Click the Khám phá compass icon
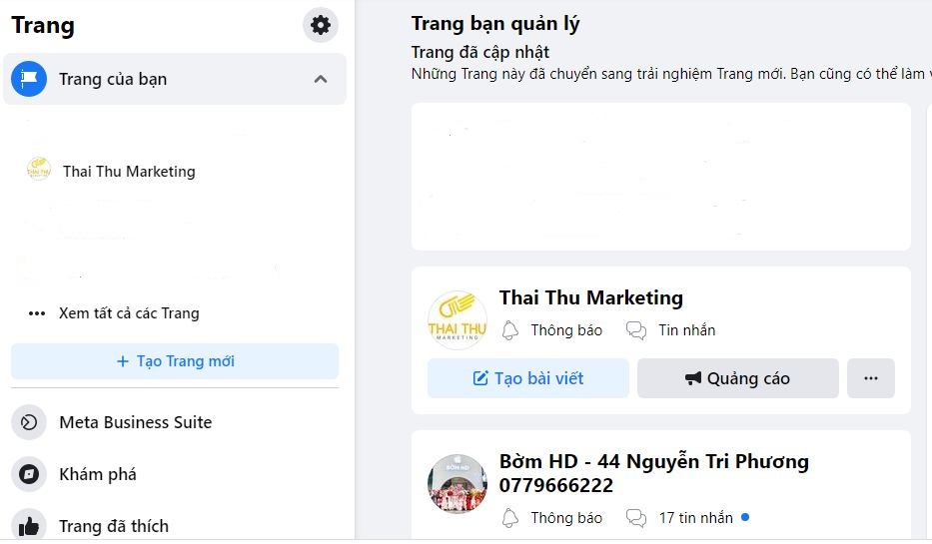The width and height of the screenshot is (932, 544). point(29,474)
